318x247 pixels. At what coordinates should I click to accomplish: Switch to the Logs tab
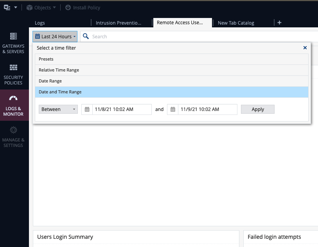pos(40,23)
